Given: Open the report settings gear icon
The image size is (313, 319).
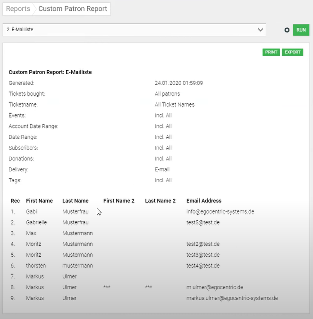Looking at the screenshot, I should pyautogui.click(x=287, y=30).
